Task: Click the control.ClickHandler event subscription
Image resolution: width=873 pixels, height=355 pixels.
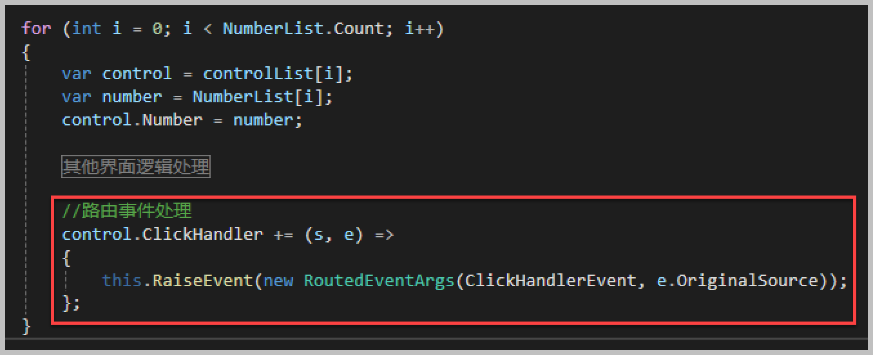Action: click(x=162, y=234)
